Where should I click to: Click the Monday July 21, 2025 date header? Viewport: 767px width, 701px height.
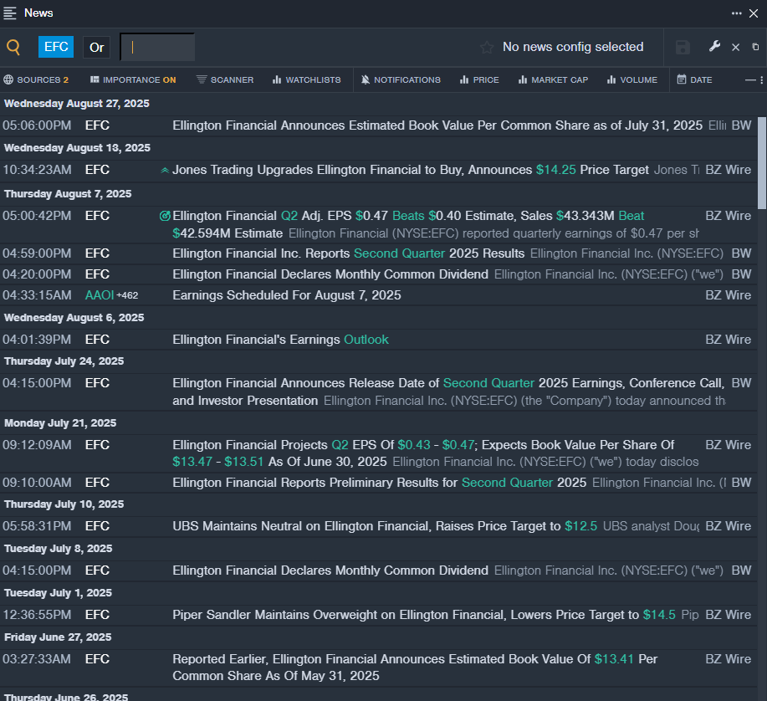[x=60, y=423]
